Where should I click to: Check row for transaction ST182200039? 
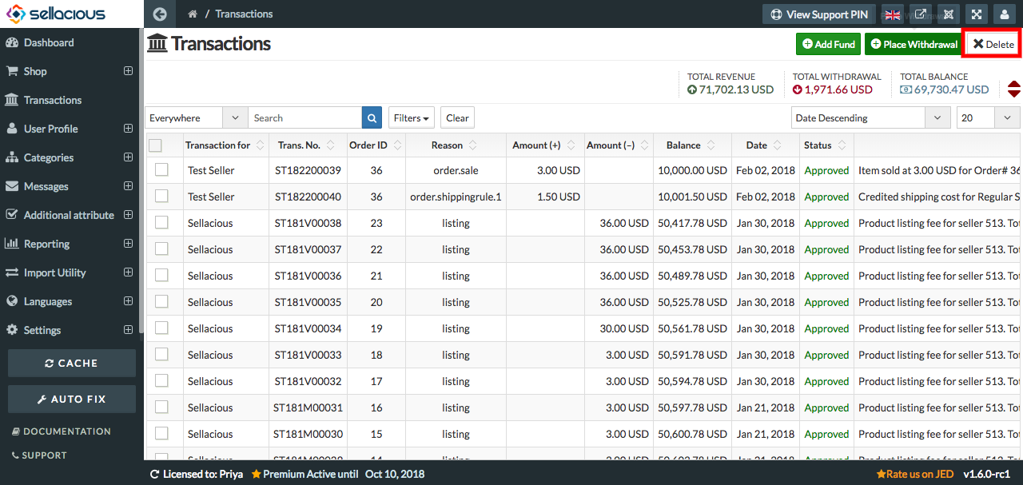[161, 169]
